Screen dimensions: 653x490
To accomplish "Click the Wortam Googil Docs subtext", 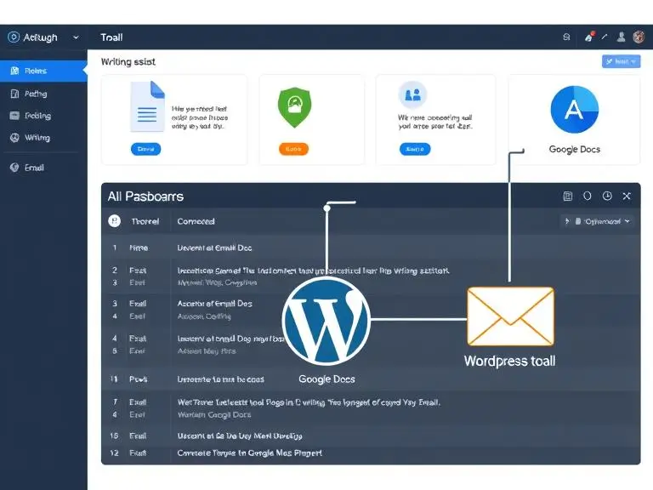I will (x=214, y=415).
